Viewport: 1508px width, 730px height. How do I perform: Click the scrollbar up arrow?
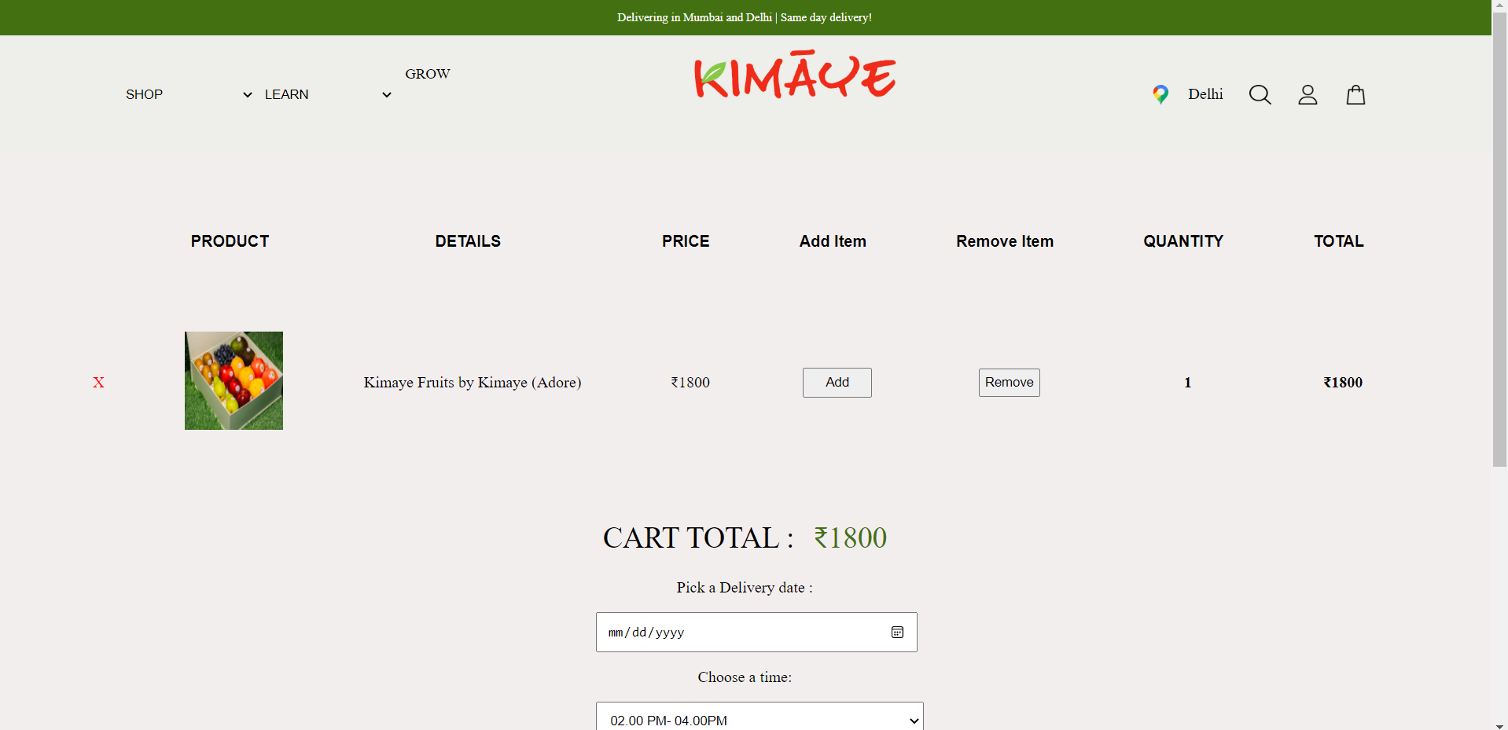point(1500,6)
